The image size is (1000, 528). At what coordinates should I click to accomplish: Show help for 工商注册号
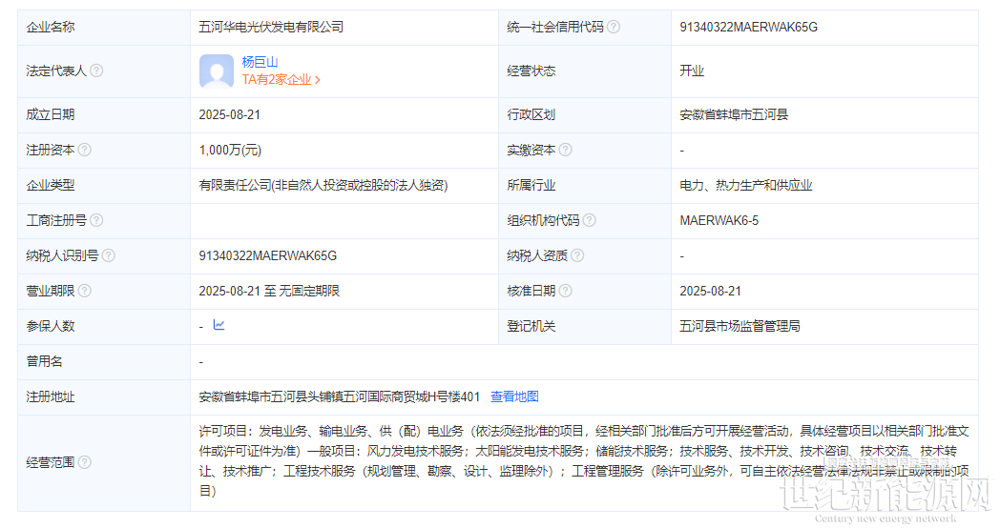tap(96, 220)
